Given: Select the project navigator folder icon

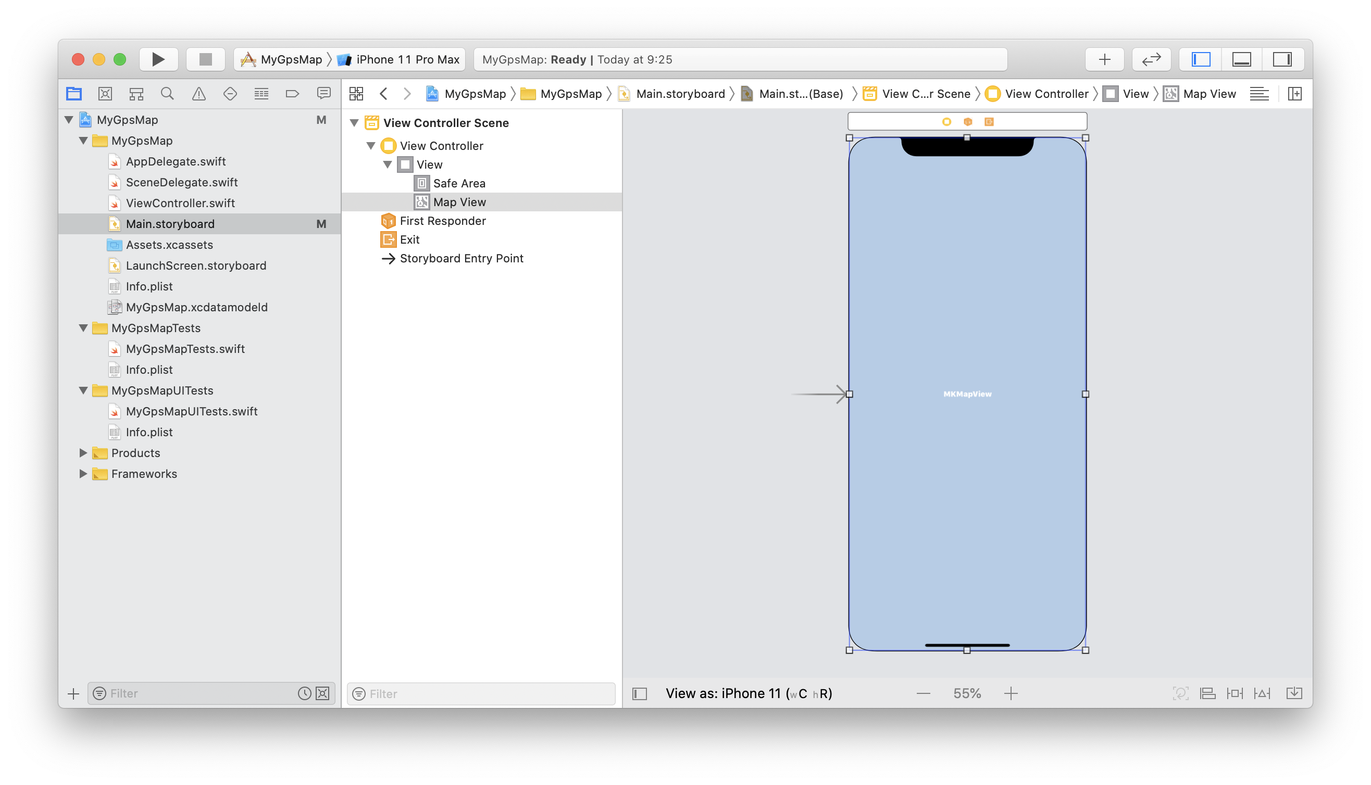Looking at the screenshot, I should 73,93.
